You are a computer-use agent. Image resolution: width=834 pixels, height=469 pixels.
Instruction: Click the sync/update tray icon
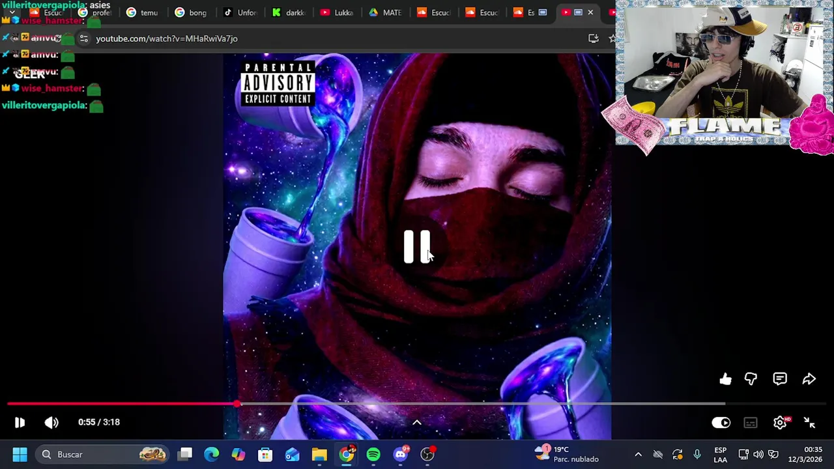click(677, 454)
